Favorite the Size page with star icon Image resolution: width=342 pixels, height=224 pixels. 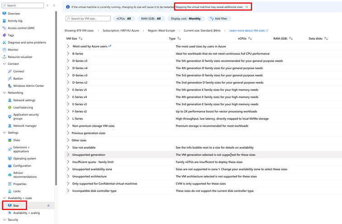(x=49, y=205)
